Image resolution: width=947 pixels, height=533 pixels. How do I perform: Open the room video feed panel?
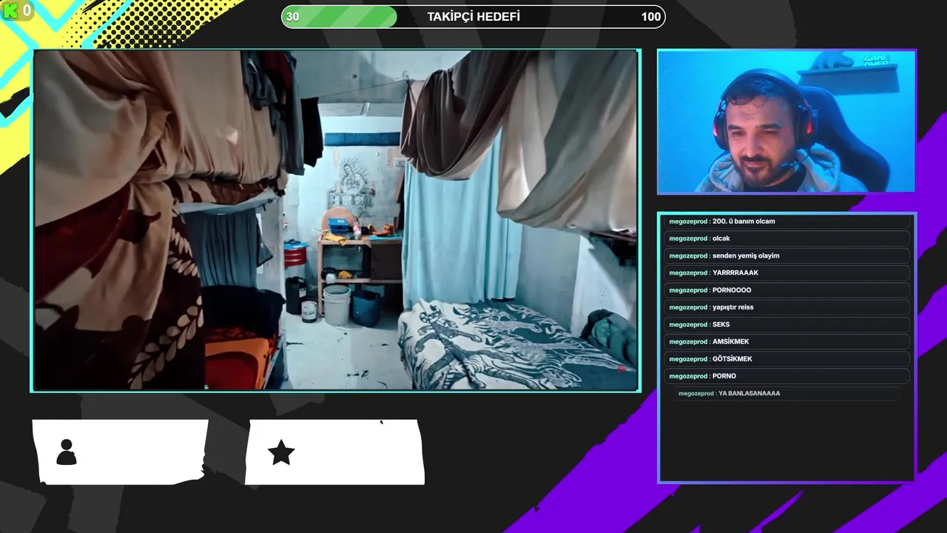[x=335, y=221]
